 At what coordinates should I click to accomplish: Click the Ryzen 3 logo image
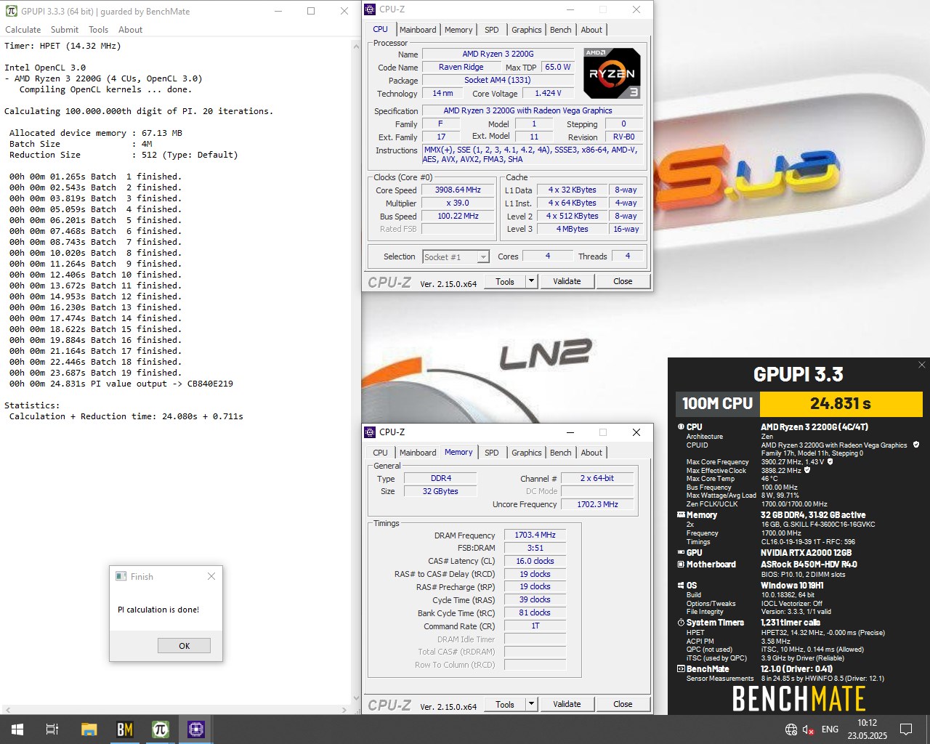(x=612, y=73)
